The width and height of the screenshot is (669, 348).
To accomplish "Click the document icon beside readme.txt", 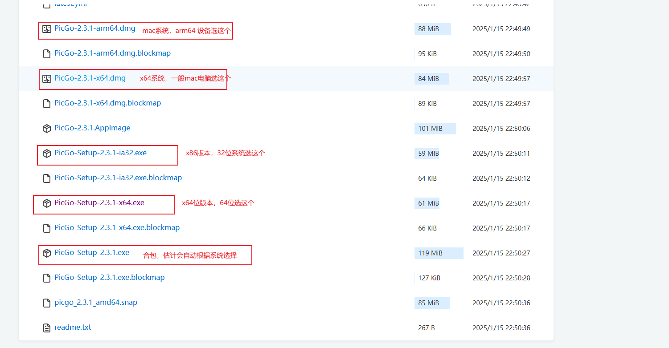I will coord(46,328).
